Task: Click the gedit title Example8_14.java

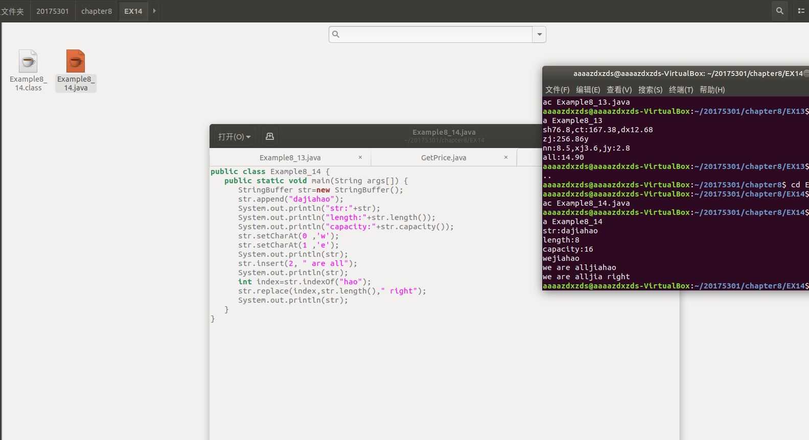Action: (444, 132)
